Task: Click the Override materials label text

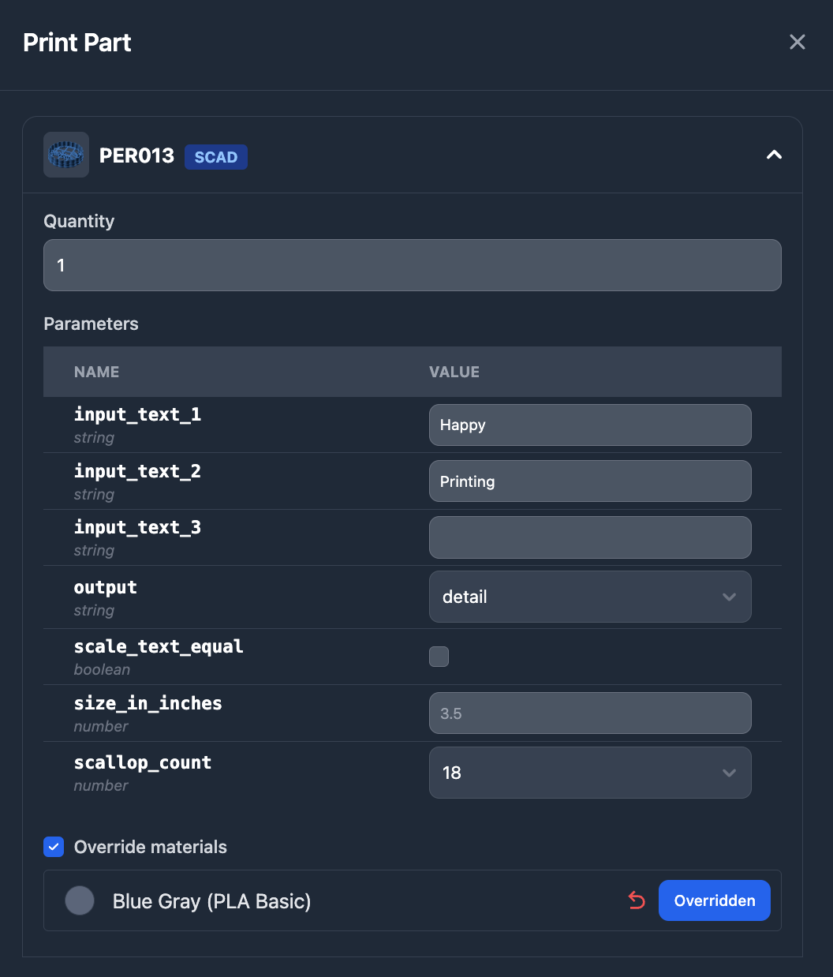Action: click(151, 847)
